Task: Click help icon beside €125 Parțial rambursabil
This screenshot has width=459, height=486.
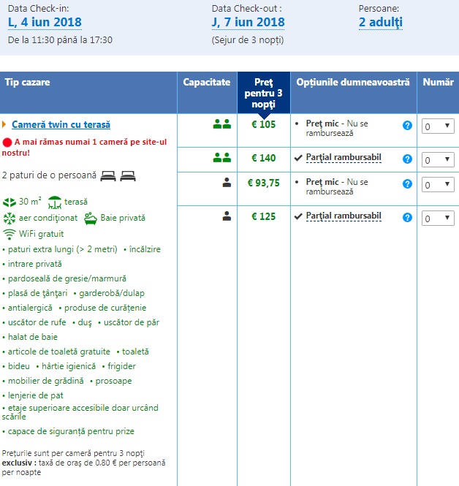Action: coord(407,218)
